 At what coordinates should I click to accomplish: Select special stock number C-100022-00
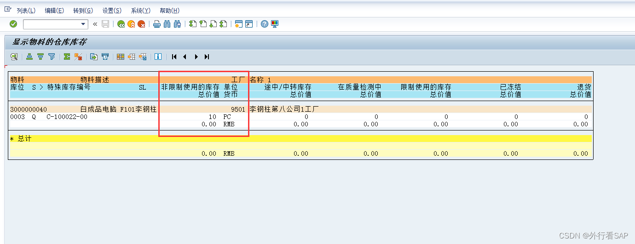(x=67, y=117)
